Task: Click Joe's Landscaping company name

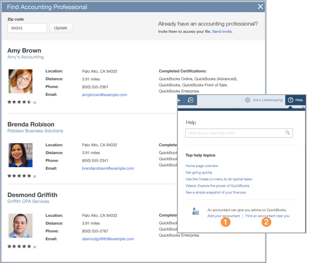Action: point(267,100)
